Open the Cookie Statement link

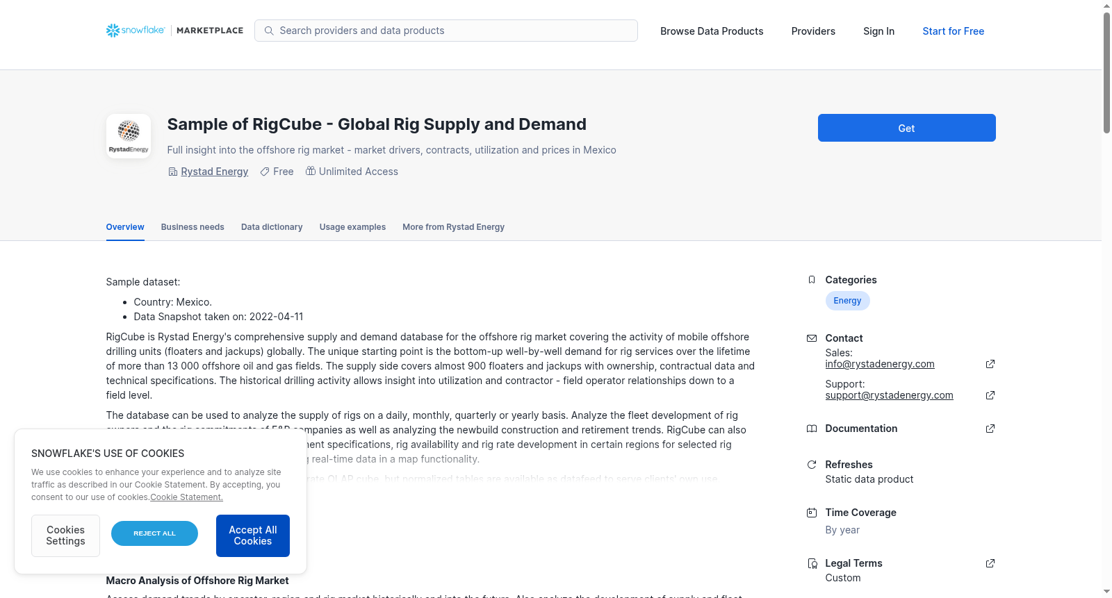(187, 497)
